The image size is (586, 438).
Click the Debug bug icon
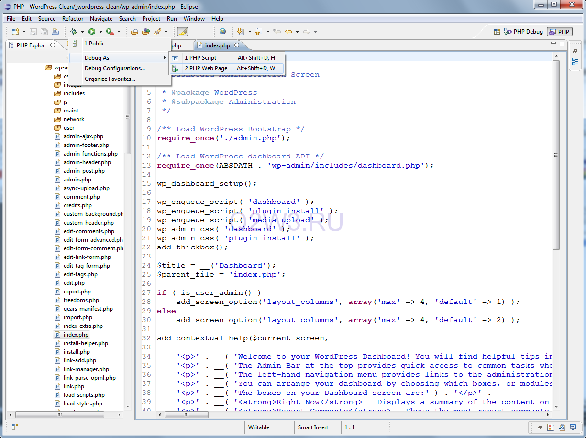point(74,32)
